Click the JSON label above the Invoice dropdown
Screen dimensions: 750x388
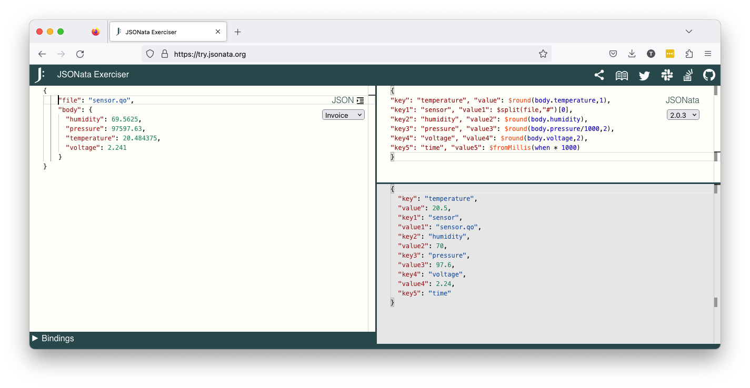(x=343, y=100)
